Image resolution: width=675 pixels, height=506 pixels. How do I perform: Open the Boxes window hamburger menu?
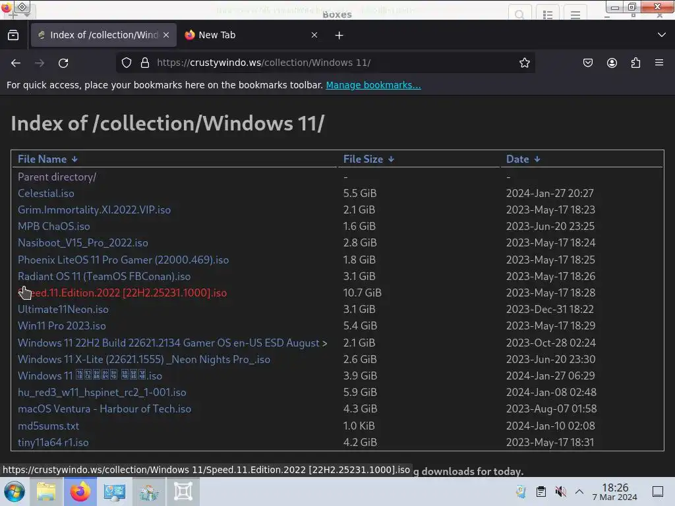tap(575, 14)
